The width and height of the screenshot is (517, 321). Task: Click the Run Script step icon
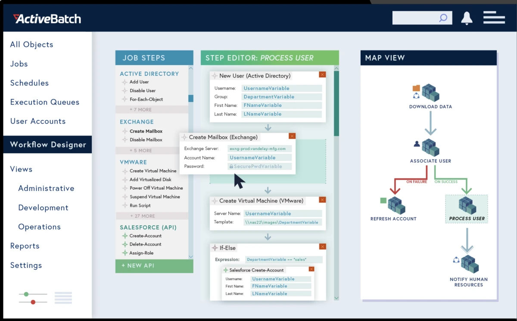tap(125, 206)
